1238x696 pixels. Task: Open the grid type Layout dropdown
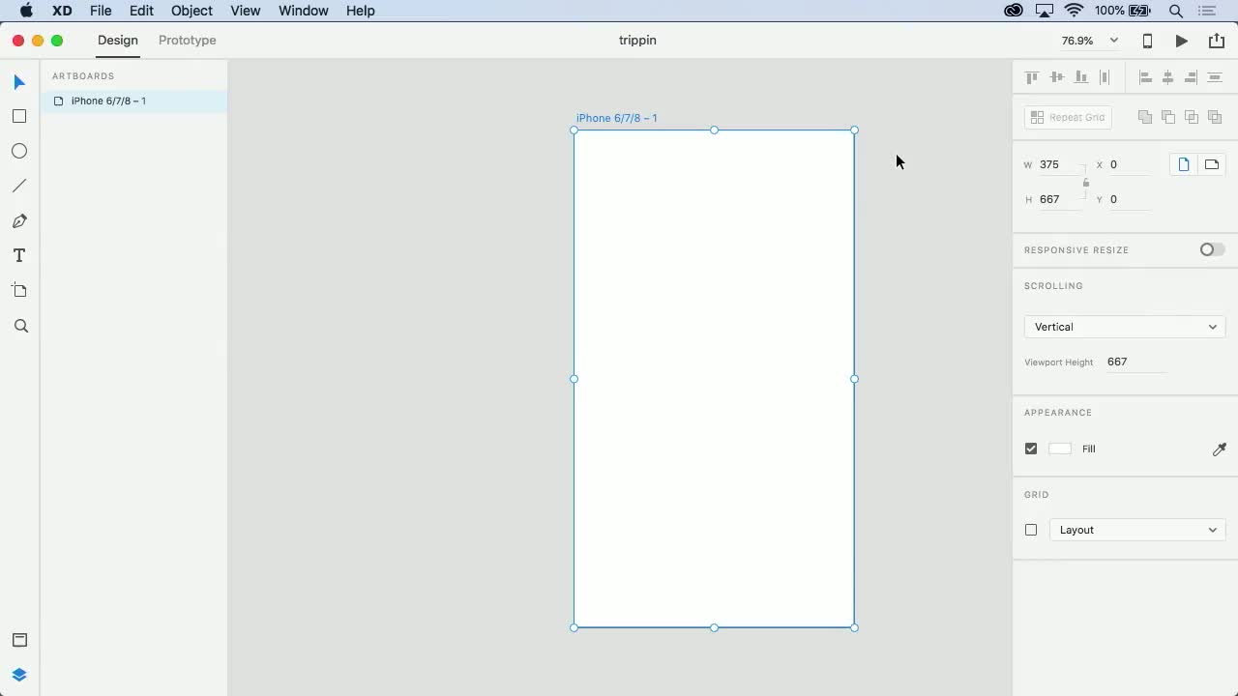point(1137,530)
